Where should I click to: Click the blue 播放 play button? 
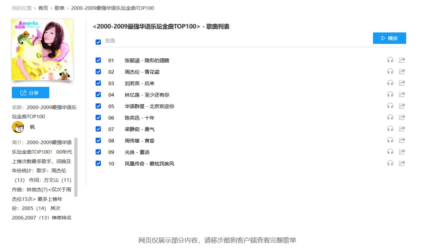point(389,38)
